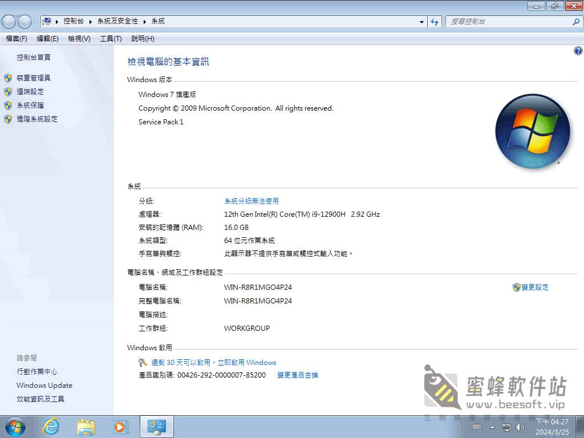Open 行動作業中心 link
The height and width of the screenshot is (438, 584).
[x=37, y=372]
